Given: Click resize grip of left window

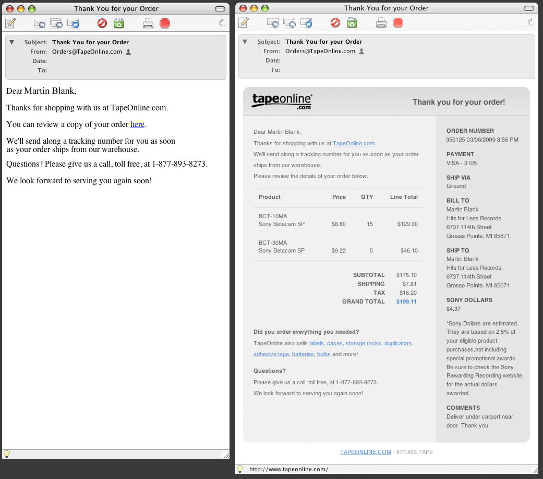Looking at the screenshot, I should (x=225, y=455).
